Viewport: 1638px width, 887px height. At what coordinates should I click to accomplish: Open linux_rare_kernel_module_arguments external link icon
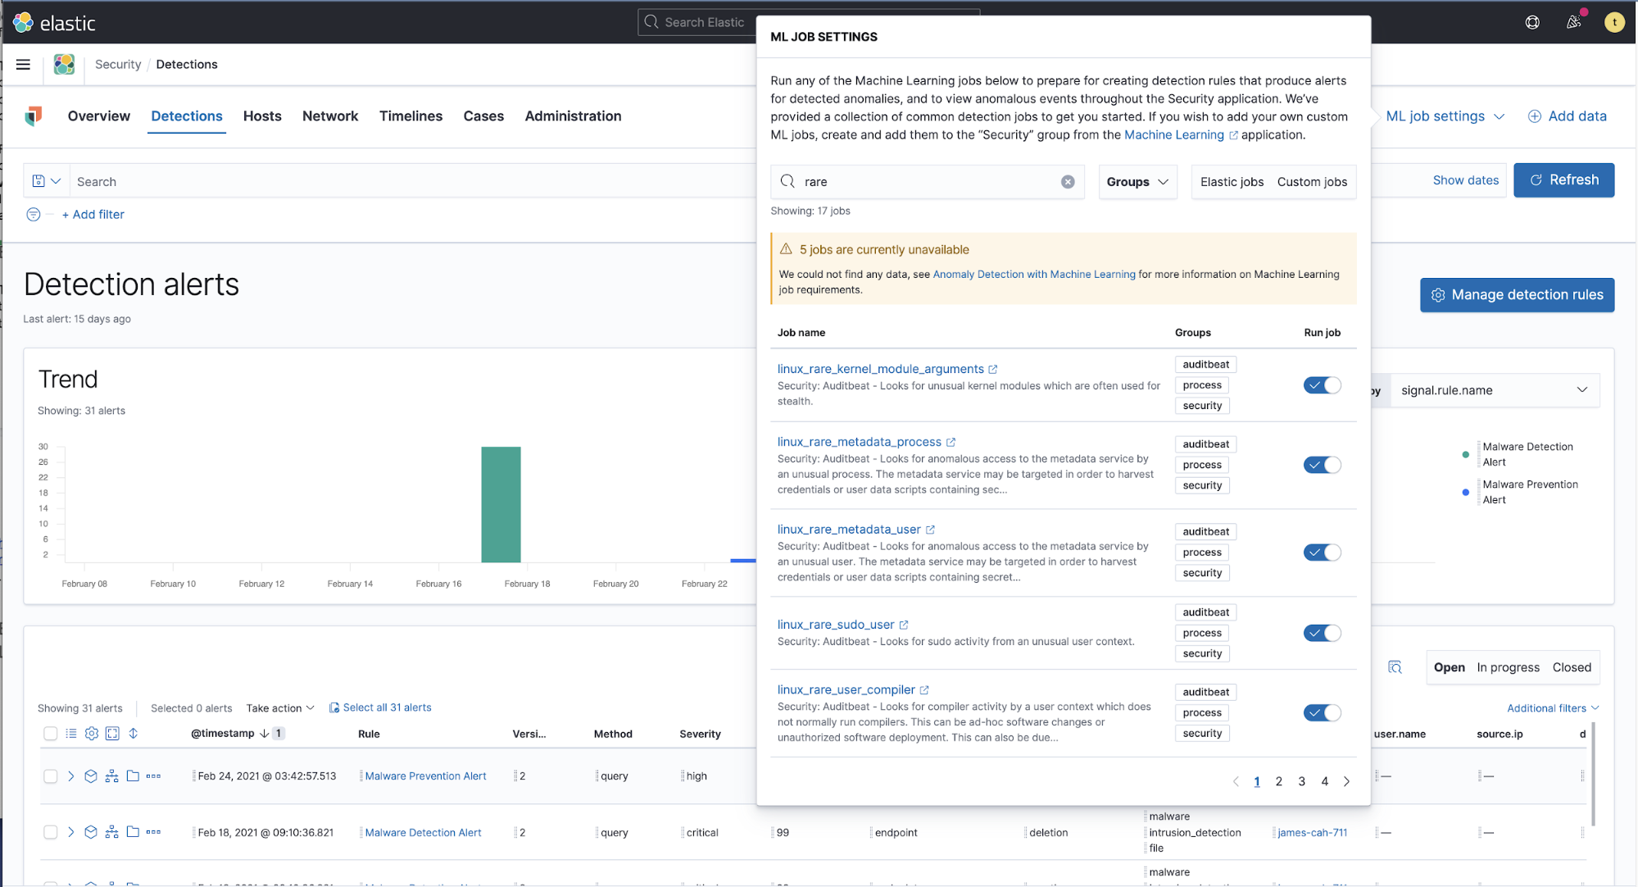[993, 370]
